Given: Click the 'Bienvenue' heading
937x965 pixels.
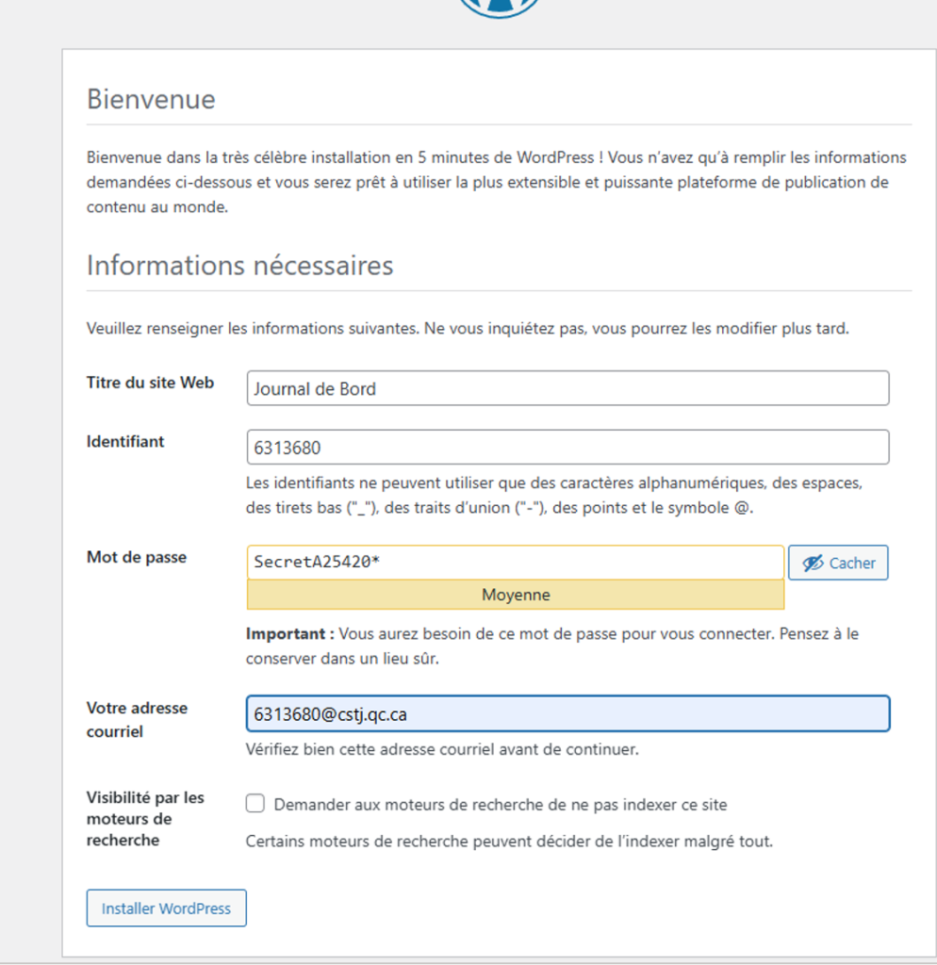Looking at the screenshot, I should click(x=151, y=99).
